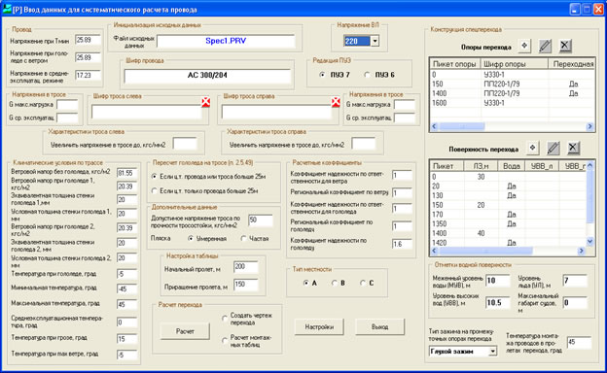This screenshot has height=373, width=607.
Task: Select 'Создать чертеж перехода' option
Action: point(225,319)
